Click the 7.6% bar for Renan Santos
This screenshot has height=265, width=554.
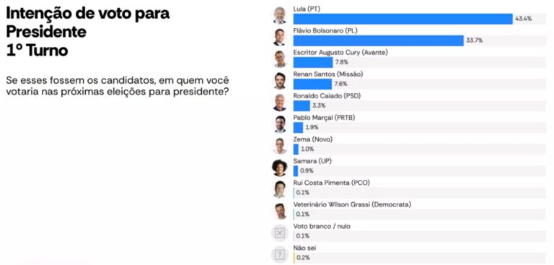coord(312,84)
